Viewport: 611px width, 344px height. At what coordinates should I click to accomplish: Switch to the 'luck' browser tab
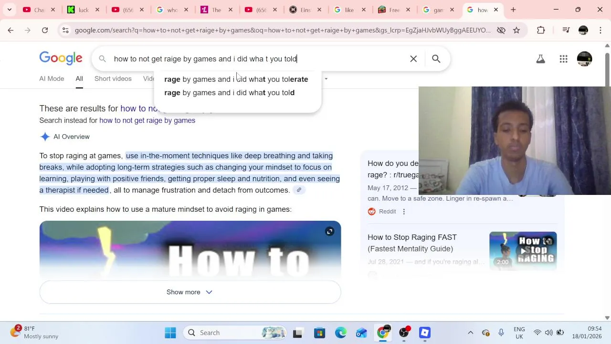click(84, 10)
